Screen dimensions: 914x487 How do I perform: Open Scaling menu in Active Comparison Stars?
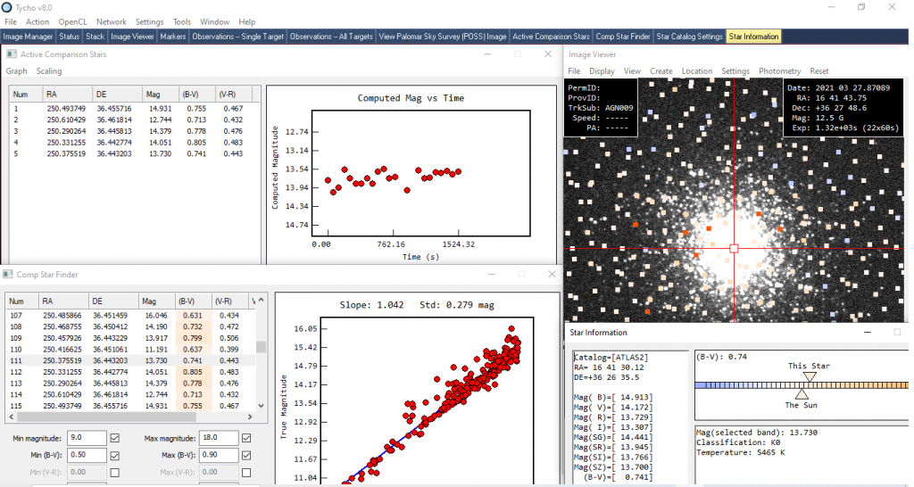pyautogui.click(x=49, y=70)
